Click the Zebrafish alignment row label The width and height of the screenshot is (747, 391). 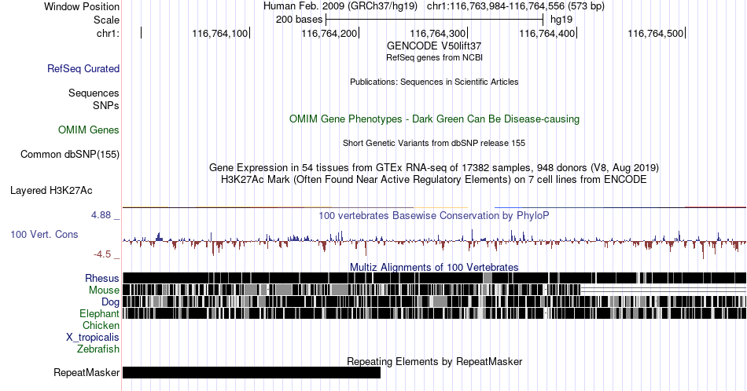(x=98, y=349)
